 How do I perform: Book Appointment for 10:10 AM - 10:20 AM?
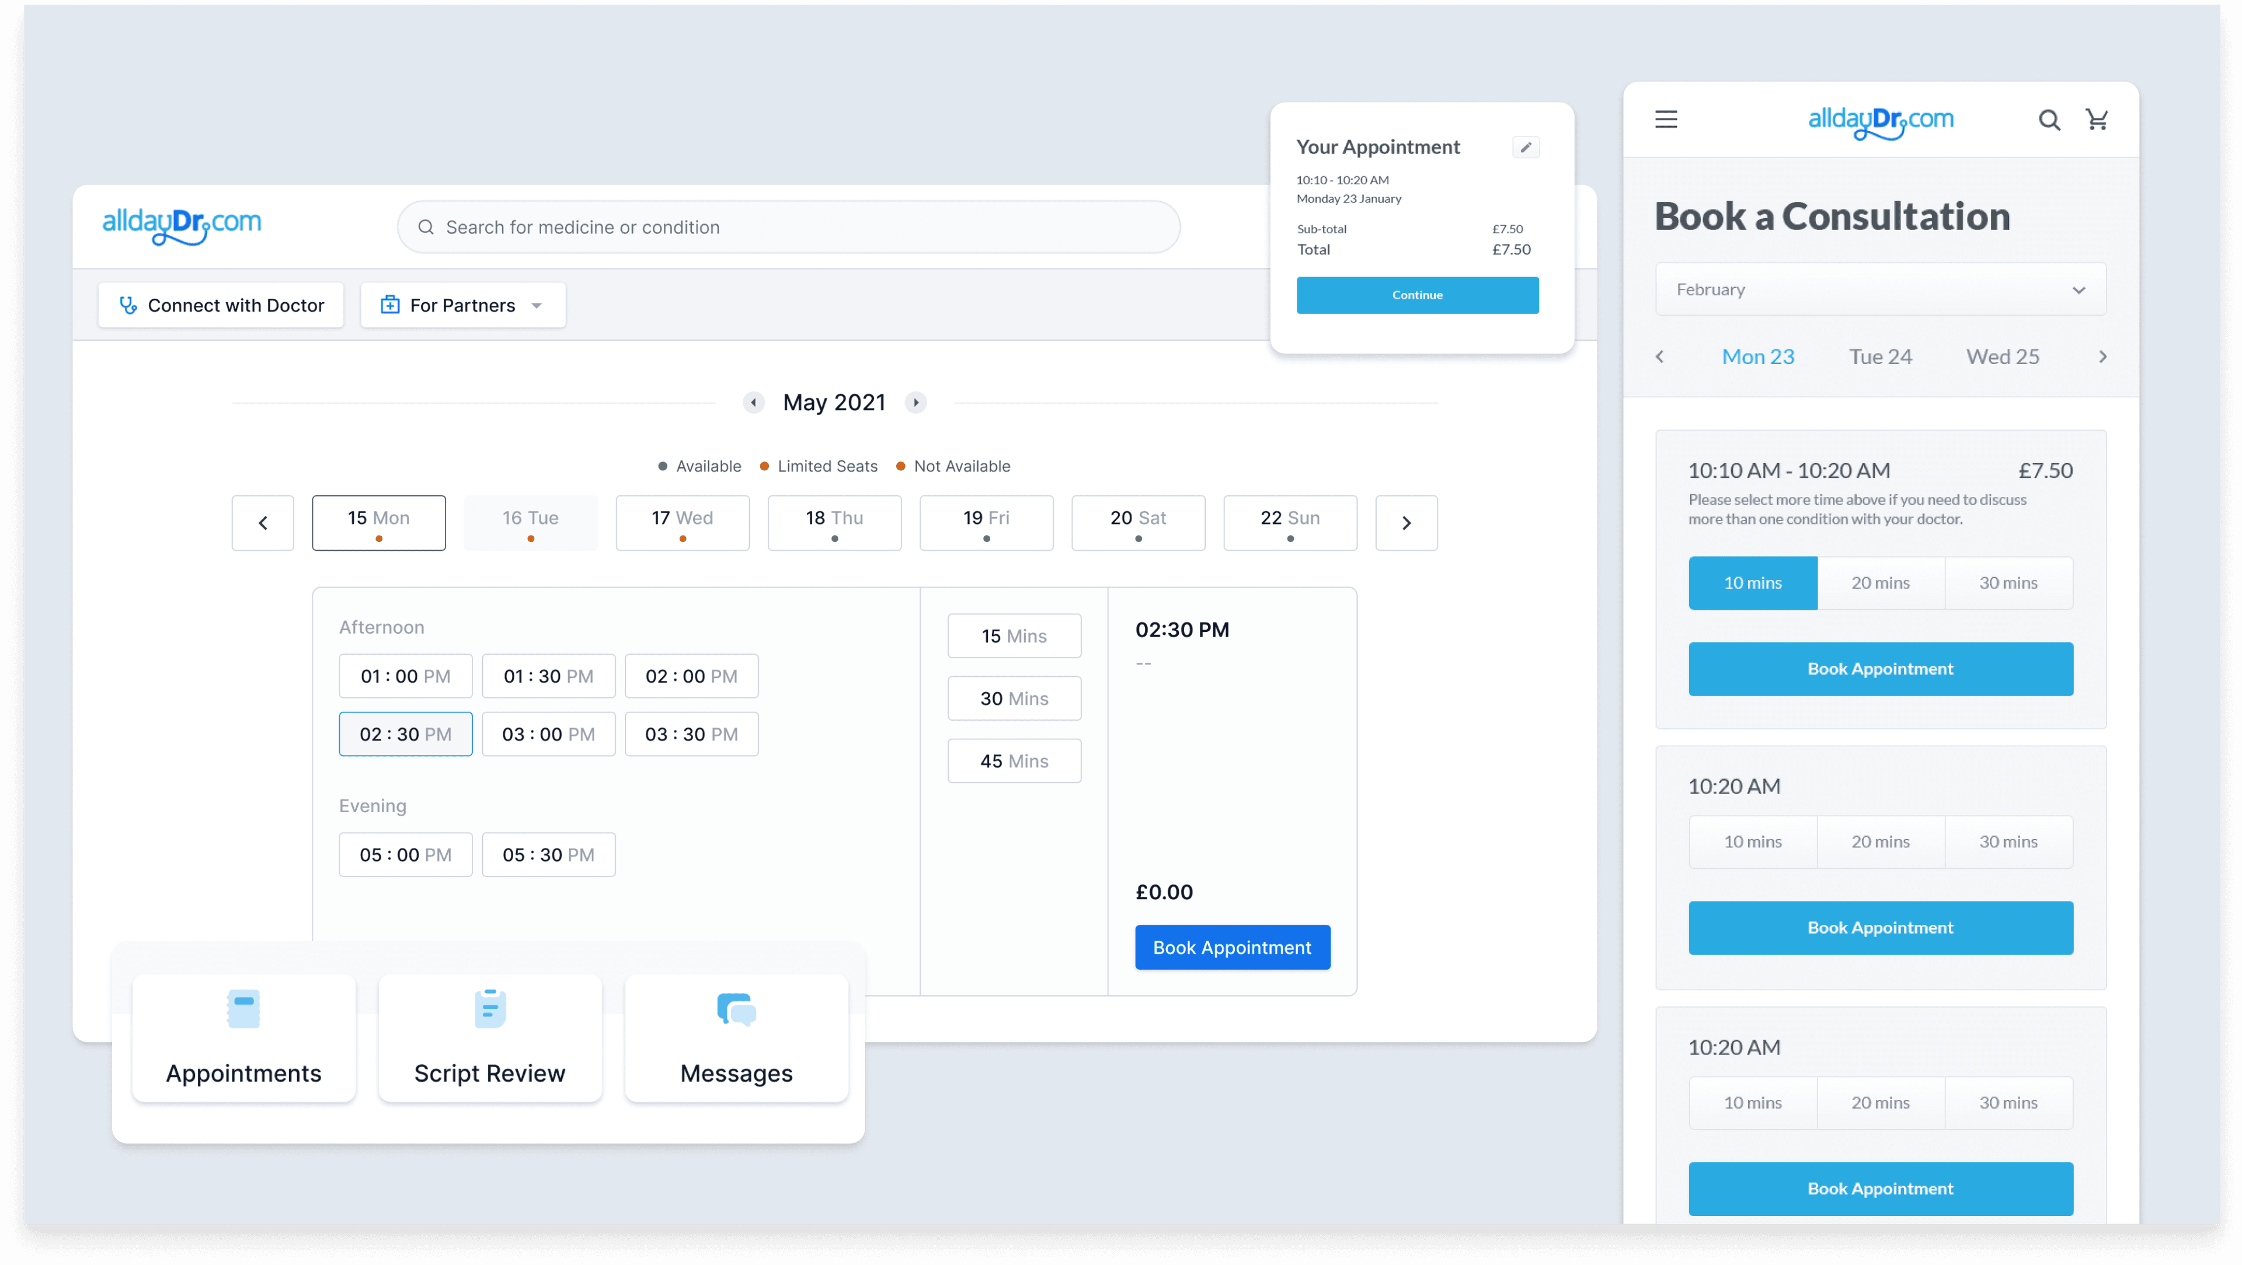[x=1881, y=669]
